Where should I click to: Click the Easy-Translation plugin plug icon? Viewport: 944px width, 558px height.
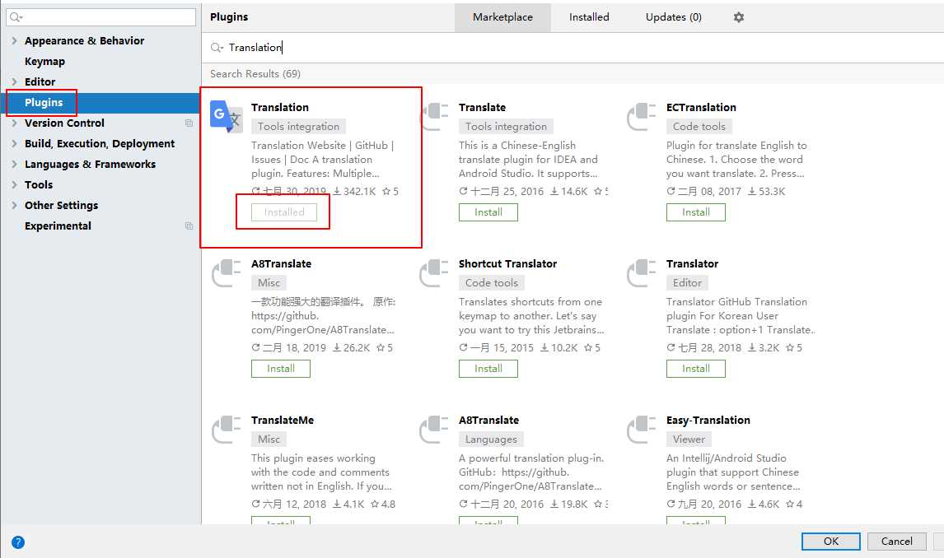(x=642, y=429)
